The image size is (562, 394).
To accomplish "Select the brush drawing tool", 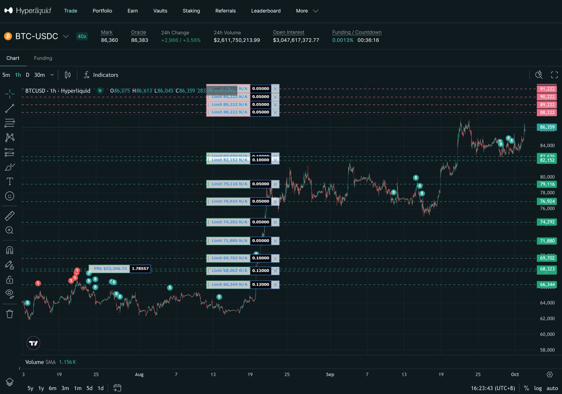I will 9,167.
